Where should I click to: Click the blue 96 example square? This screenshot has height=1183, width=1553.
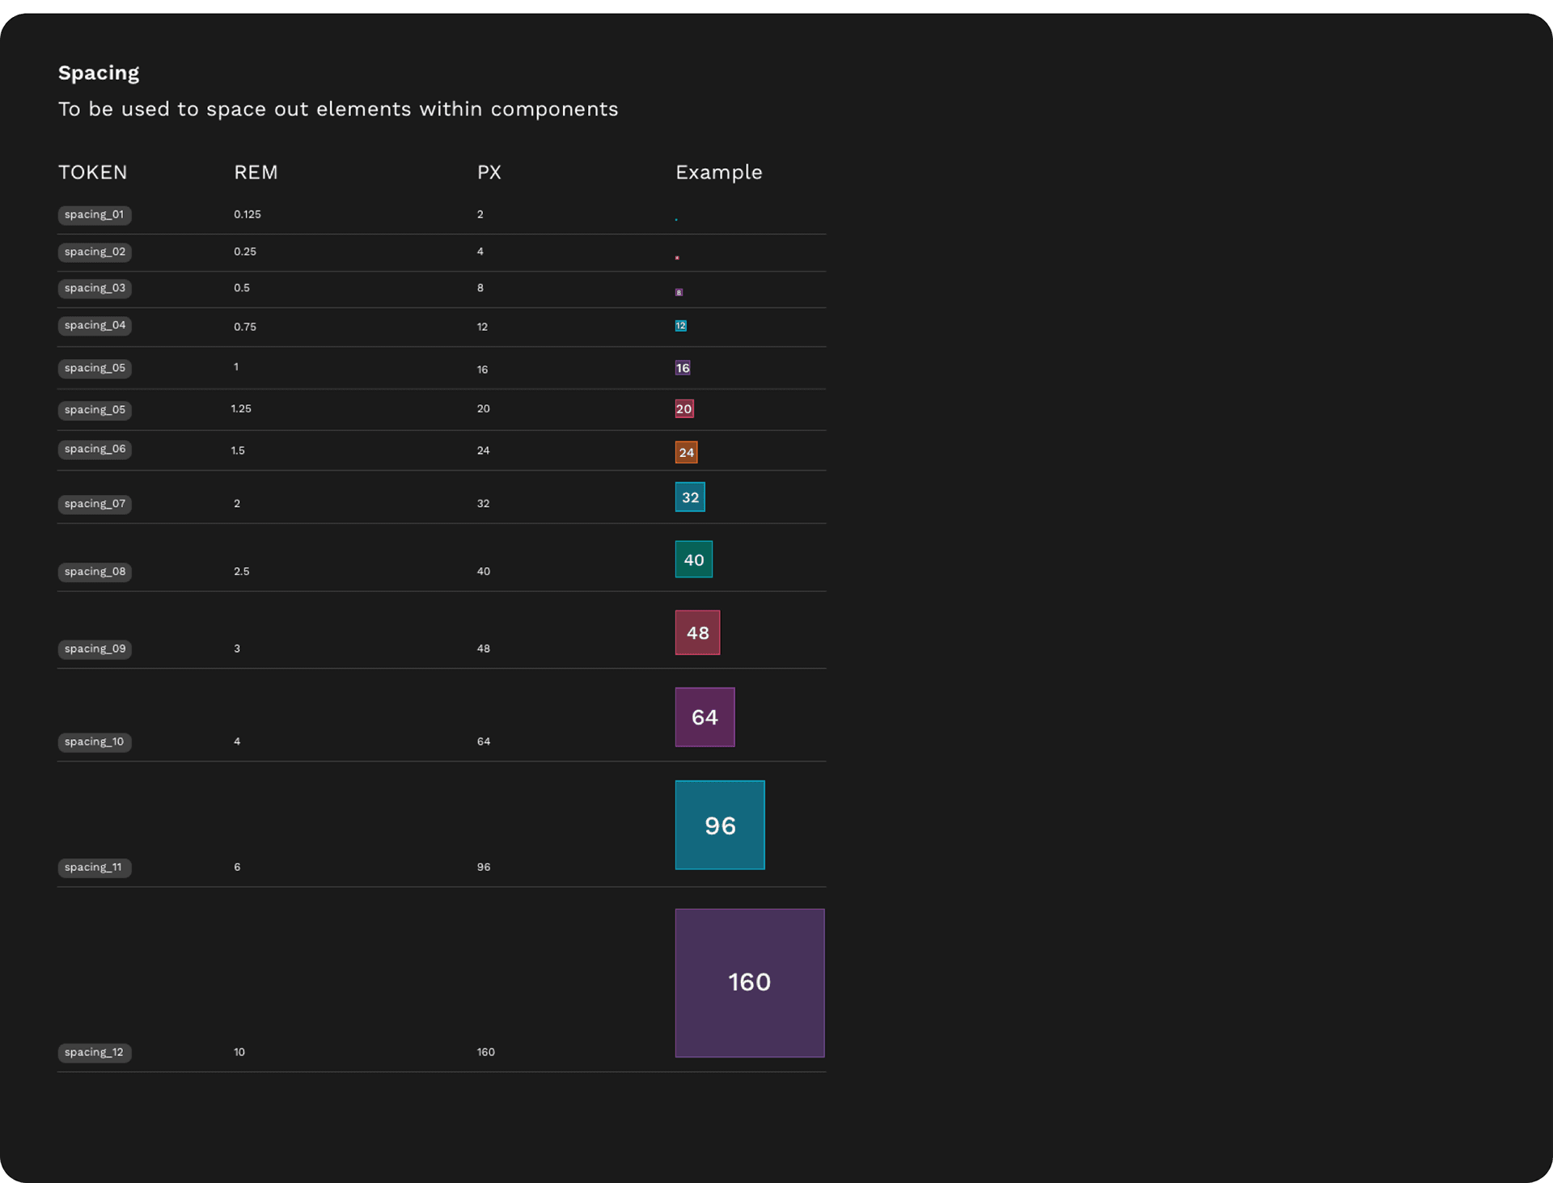point(719,825)
